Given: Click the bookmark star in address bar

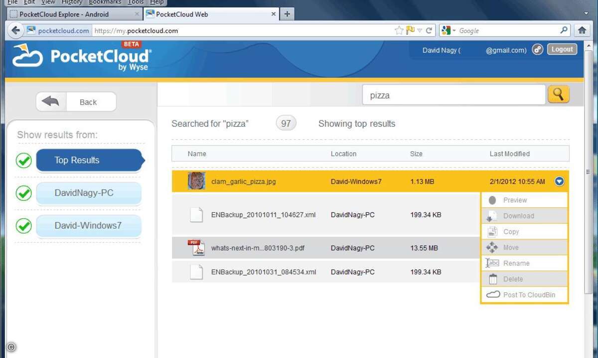Looking at the screenshot, I should (x=399, y=30).
